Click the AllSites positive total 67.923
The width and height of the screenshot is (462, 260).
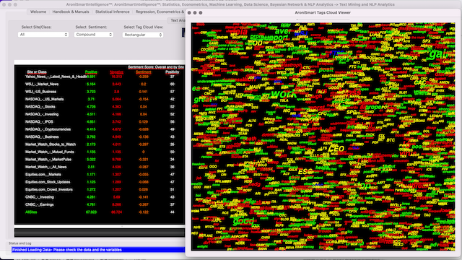pyautogui.click(x=91, y=212)
